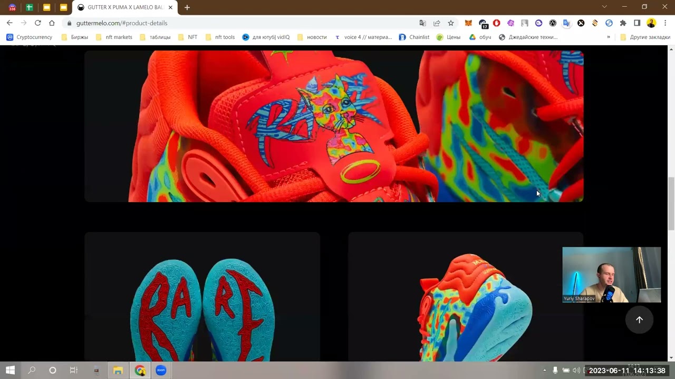Click the shoe heel view image
This screenshot has height=379, width=675.
point(466,297)
